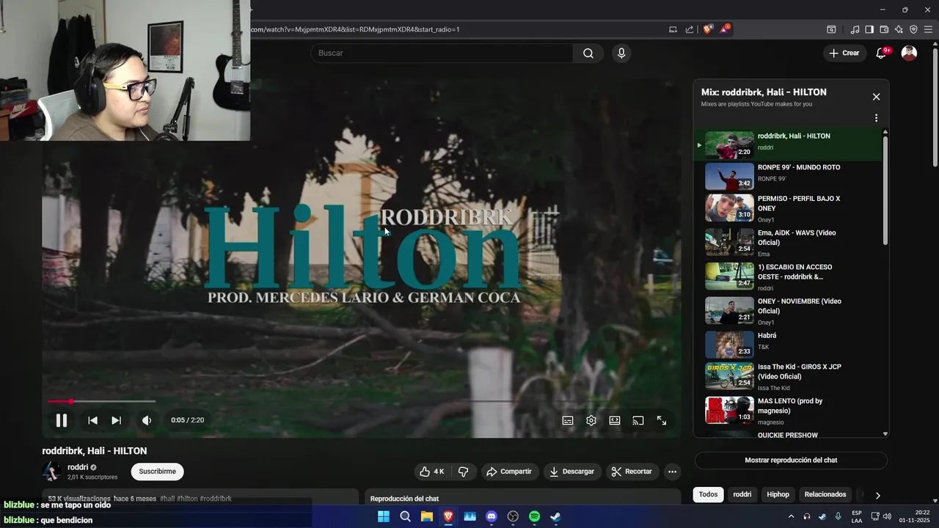Select current roddribrk, Hali - HILTON item

click(789, 144)
